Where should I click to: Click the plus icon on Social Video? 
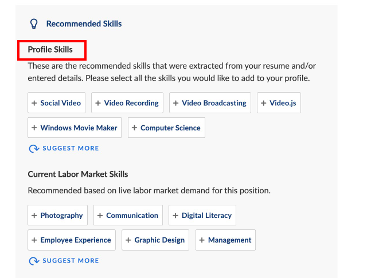[34, 103]
